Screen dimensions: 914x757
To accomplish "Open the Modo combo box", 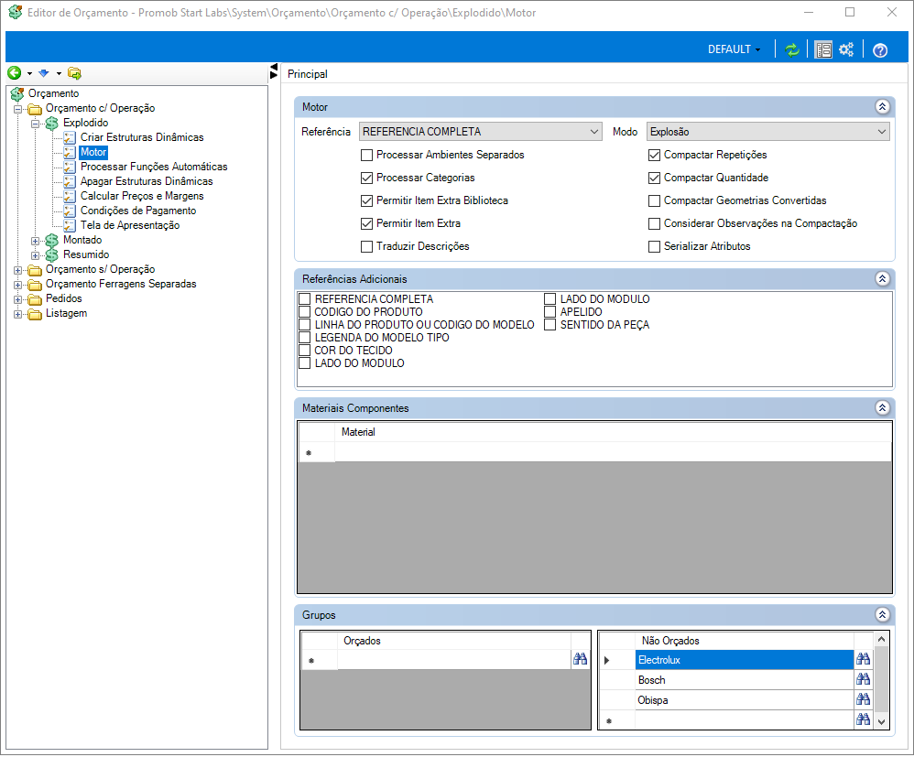I will (767, 132).
